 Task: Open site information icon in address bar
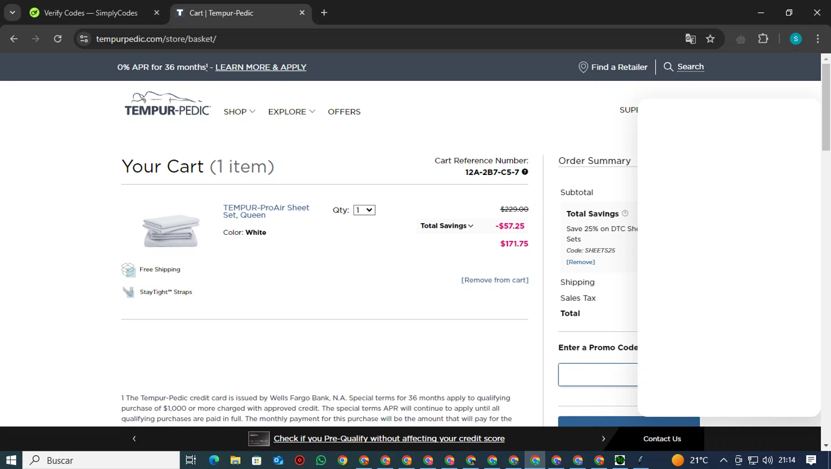tap(84, 39)
